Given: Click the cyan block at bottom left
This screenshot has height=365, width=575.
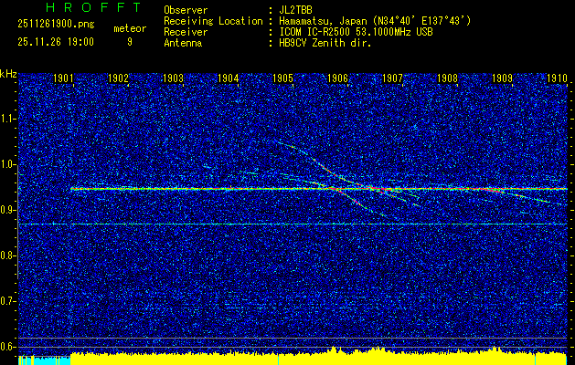Looking at the screenshot, I should click(x=43, y=360).
